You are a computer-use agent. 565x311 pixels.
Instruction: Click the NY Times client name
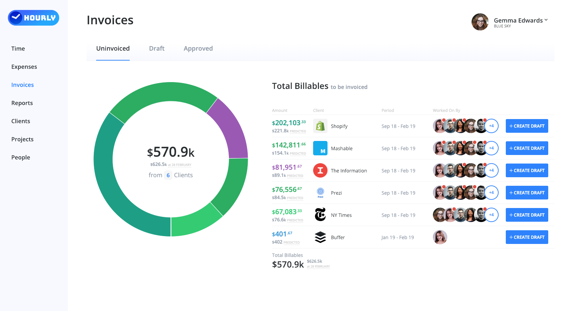(x=341, y=215)
